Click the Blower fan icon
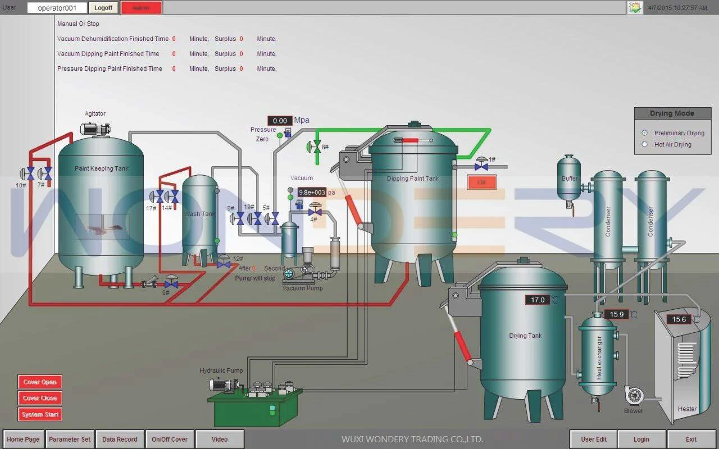719x449 pixels. point(634,397)
